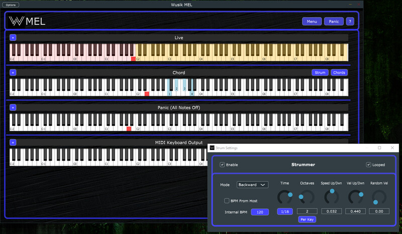Click red marker key on Chord keyboard
Screen dimensions: 402x234
coord(147,94)
